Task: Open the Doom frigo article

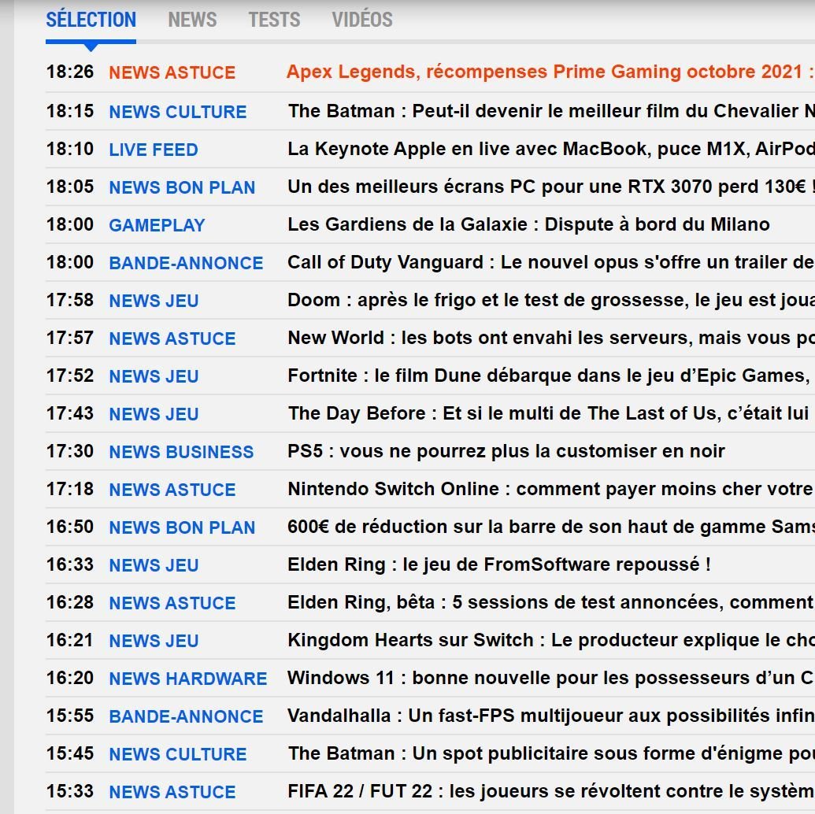Action: pyautogui.click(x=551, y=300)
